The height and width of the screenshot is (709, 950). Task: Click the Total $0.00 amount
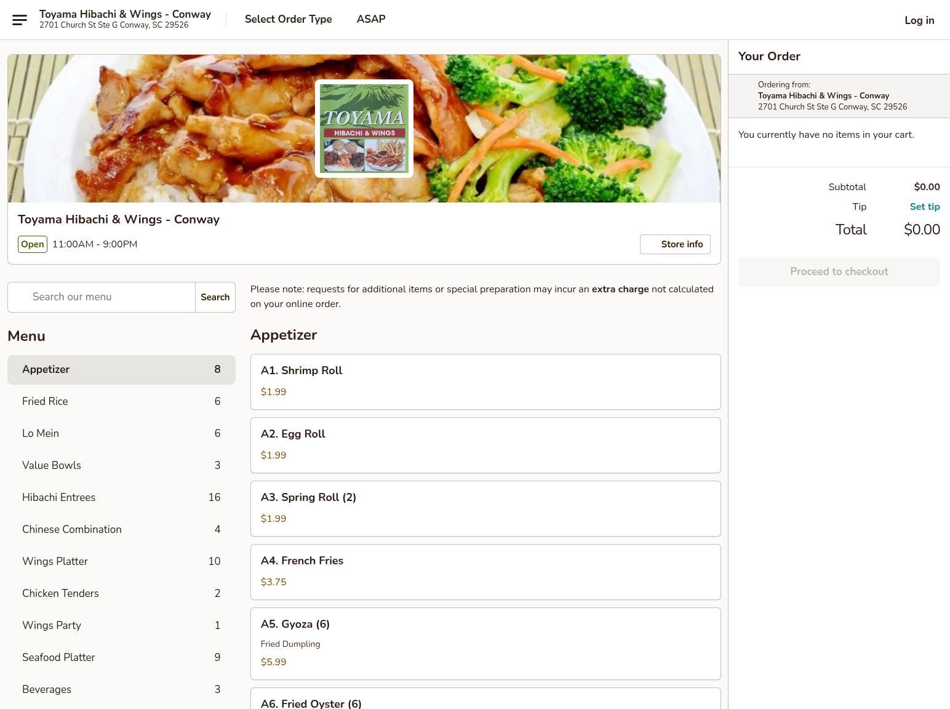922,230
